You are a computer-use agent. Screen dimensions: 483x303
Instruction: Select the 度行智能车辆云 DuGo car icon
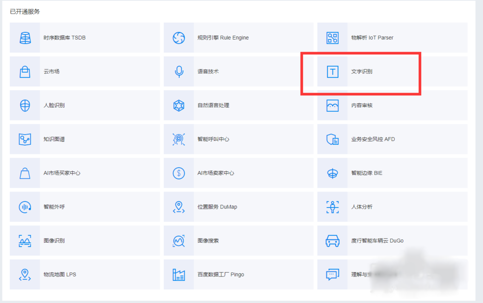pyautogui.click(x=332, y=241)
